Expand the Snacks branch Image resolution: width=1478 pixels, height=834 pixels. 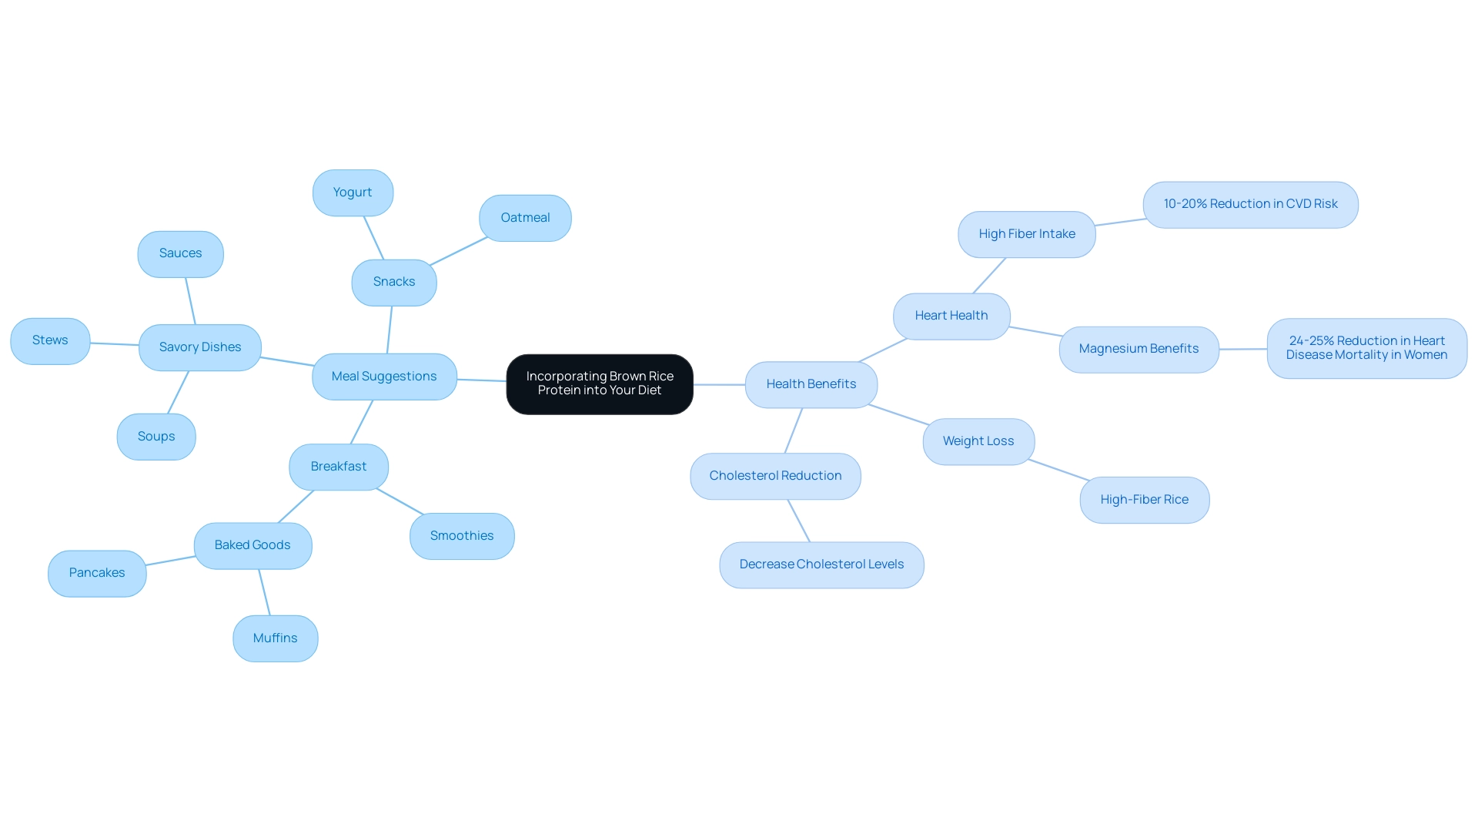[x=394, y=281]
